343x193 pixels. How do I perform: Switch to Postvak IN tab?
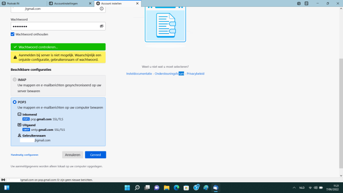23,3
